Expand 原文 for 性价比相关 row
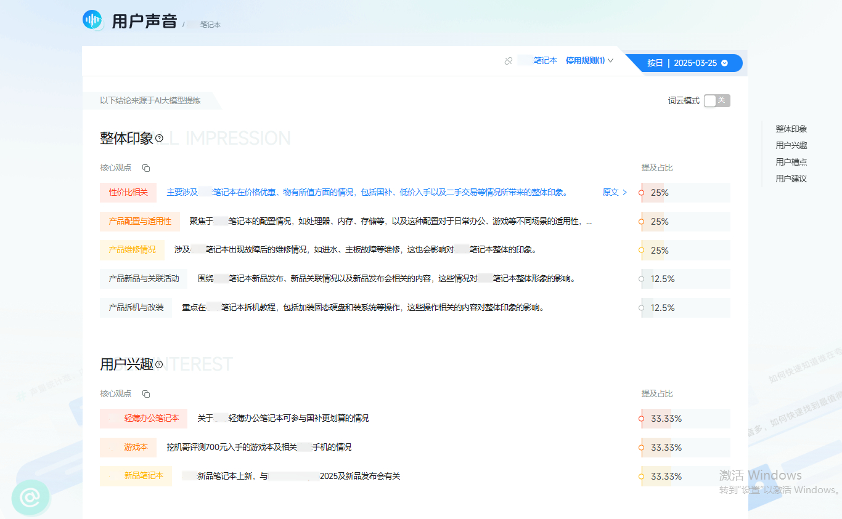Image resolution: width=842 pixels, height=519 pixels. [614, 192]
